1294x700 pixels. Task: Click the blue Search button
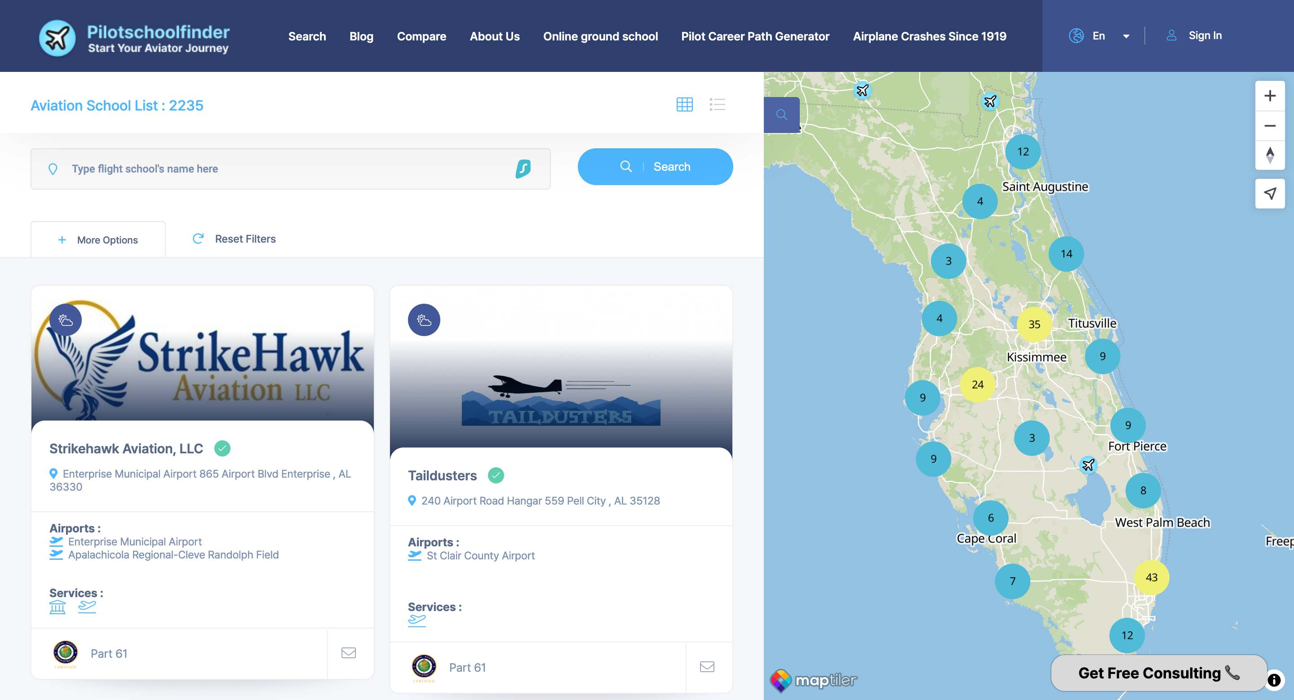(x=655, y=167)
